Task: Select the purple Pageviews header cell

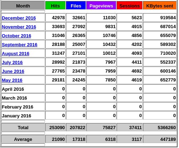Action: 101,5
